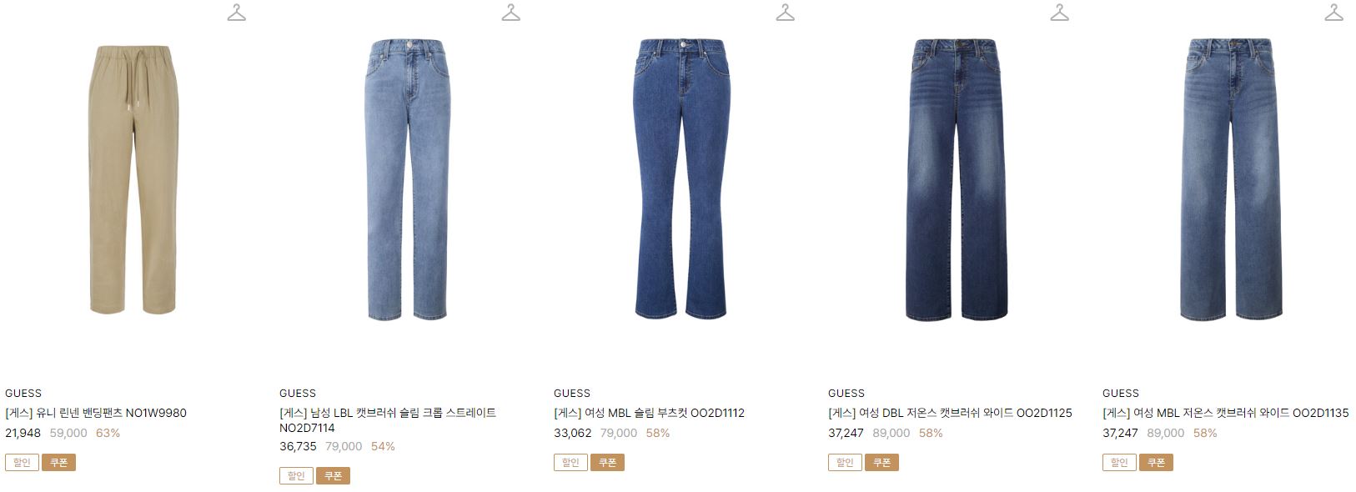Click 쿠폰 badge under NO1W9980 pants
Screen dimensions: 1356x492
58,462
